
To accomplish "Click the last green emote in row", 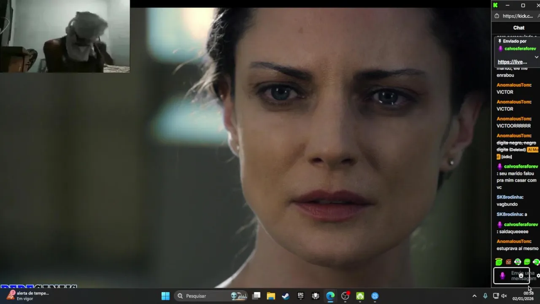I will (x=536, y=262).
